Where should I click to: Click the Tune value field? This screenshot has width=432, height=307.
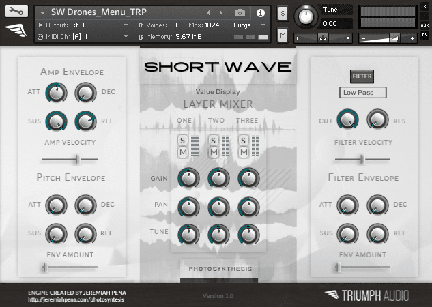[336, 24]
